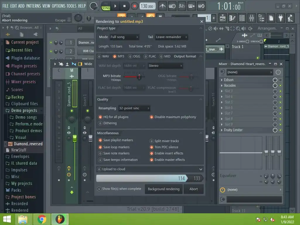
Task: Open the Tail Leave remainder dropdown
Action: (x=171, y=37)
